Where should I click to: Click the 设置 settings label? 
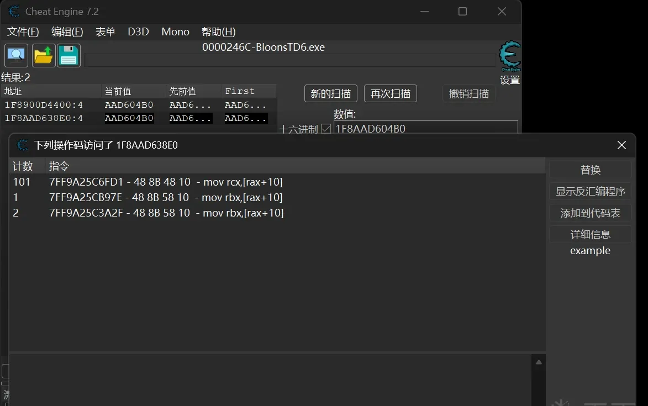pos(510,80)
